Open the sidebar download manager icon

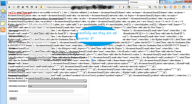coord(3,17)
